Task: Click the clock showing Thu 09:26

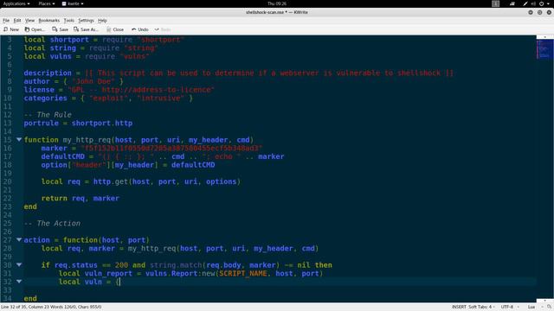Action: [x=277, y=3]
